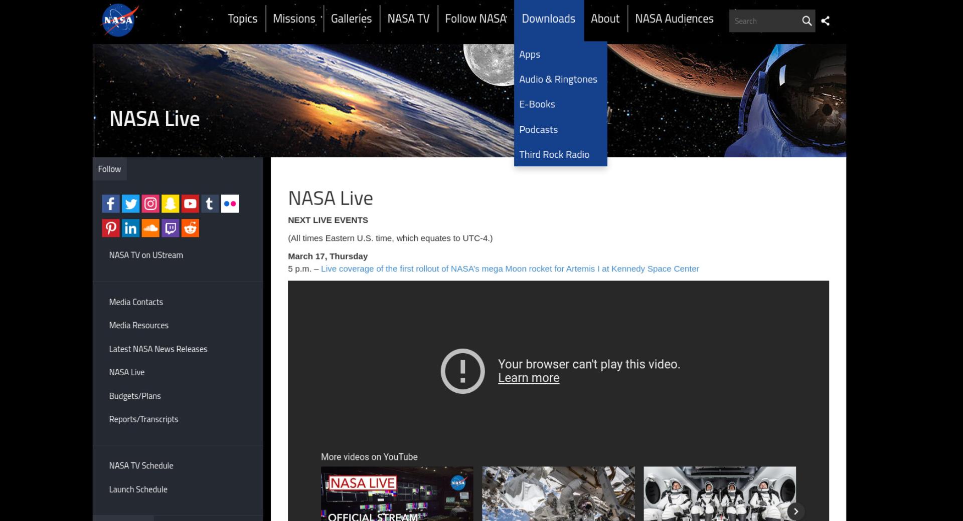Click the share icon in header
Viewport: 963px width, 521px height.
[x=825, y=21]
